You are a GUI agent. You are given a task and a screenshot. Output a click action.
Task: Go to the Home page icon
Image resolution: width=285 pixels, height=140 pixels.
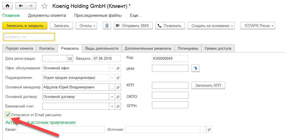pos(7,6)
